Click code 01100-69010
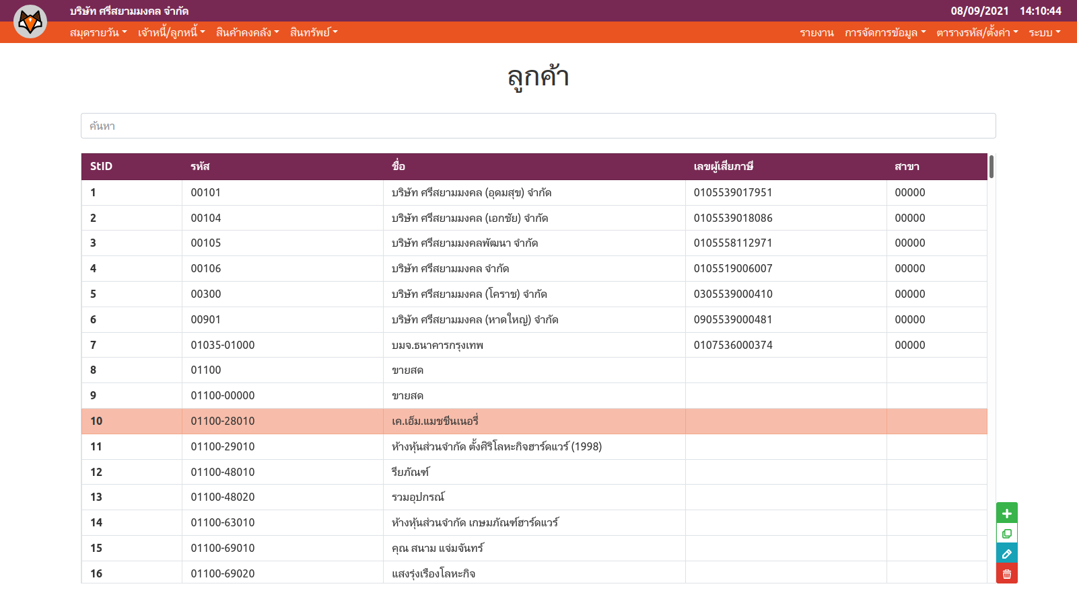Viewport: 1077px width, 605px height. click(223, 548)
